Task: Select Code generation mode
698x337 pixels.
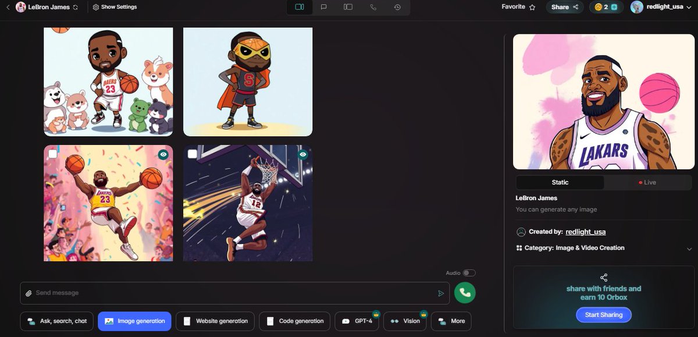Action: pos(295,321)
